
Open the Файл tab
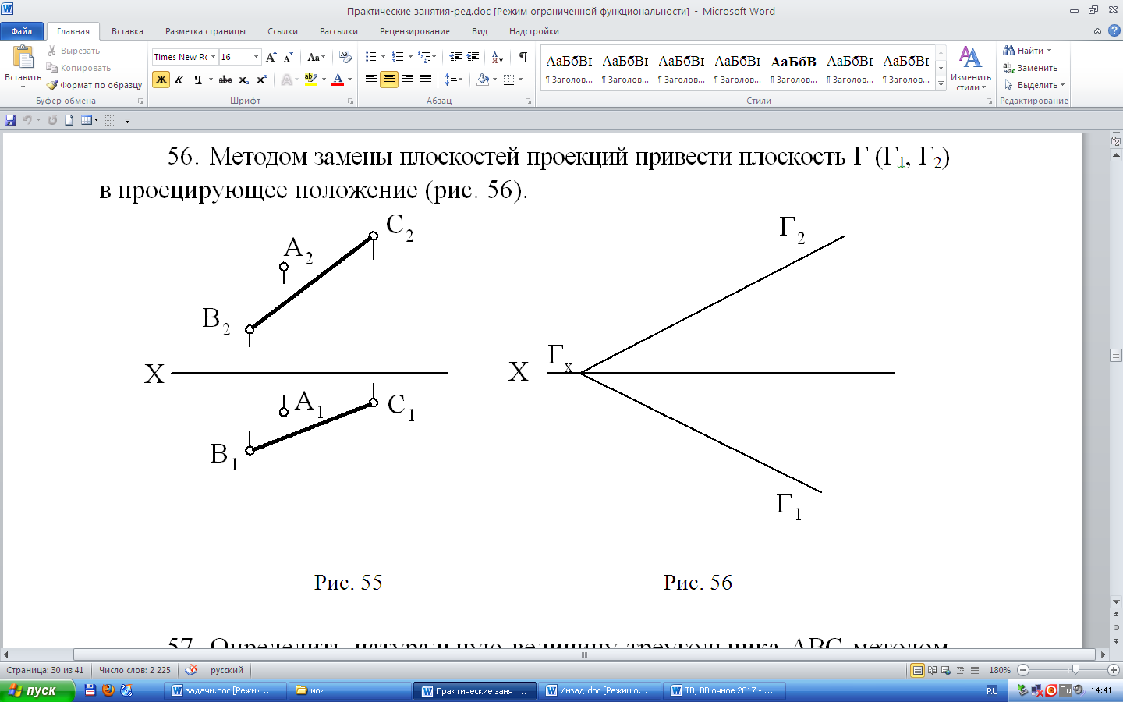tap(22, 31)
